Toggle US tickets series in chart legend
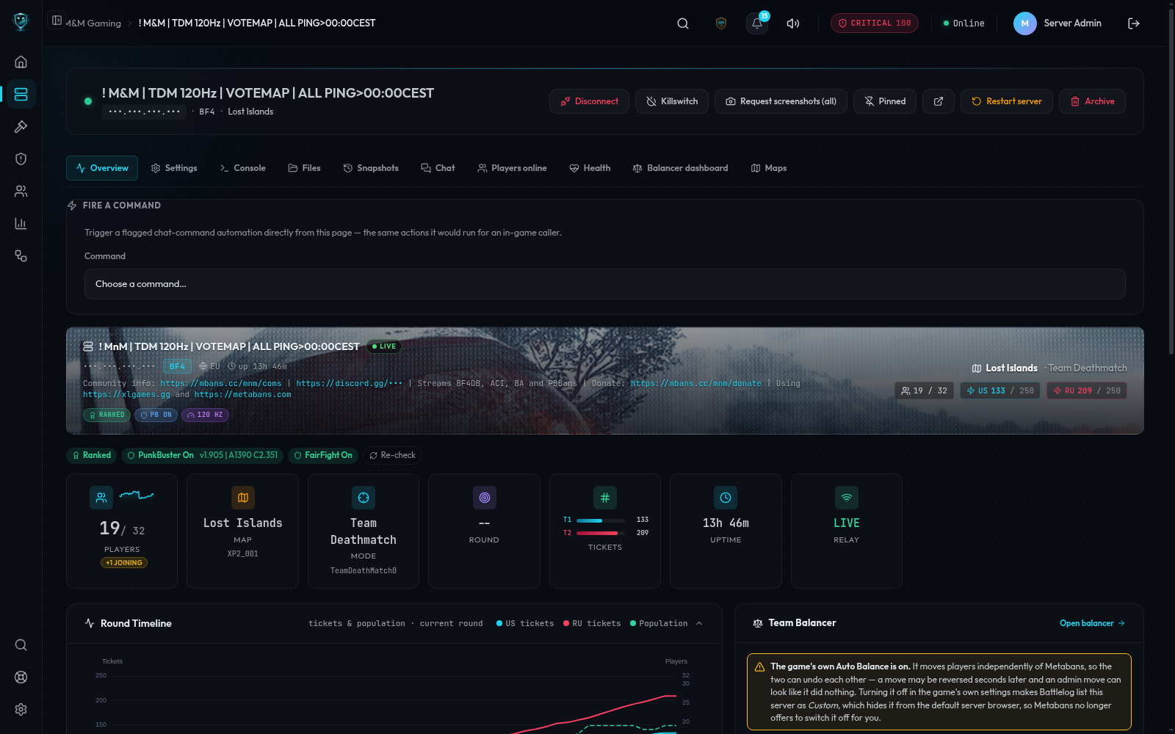 click(525, 623)
